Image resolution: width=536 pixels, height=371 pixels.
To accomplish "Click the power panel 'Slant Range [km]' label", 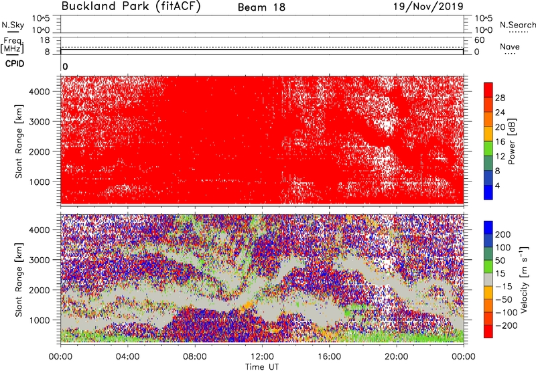I will (19, 141).
